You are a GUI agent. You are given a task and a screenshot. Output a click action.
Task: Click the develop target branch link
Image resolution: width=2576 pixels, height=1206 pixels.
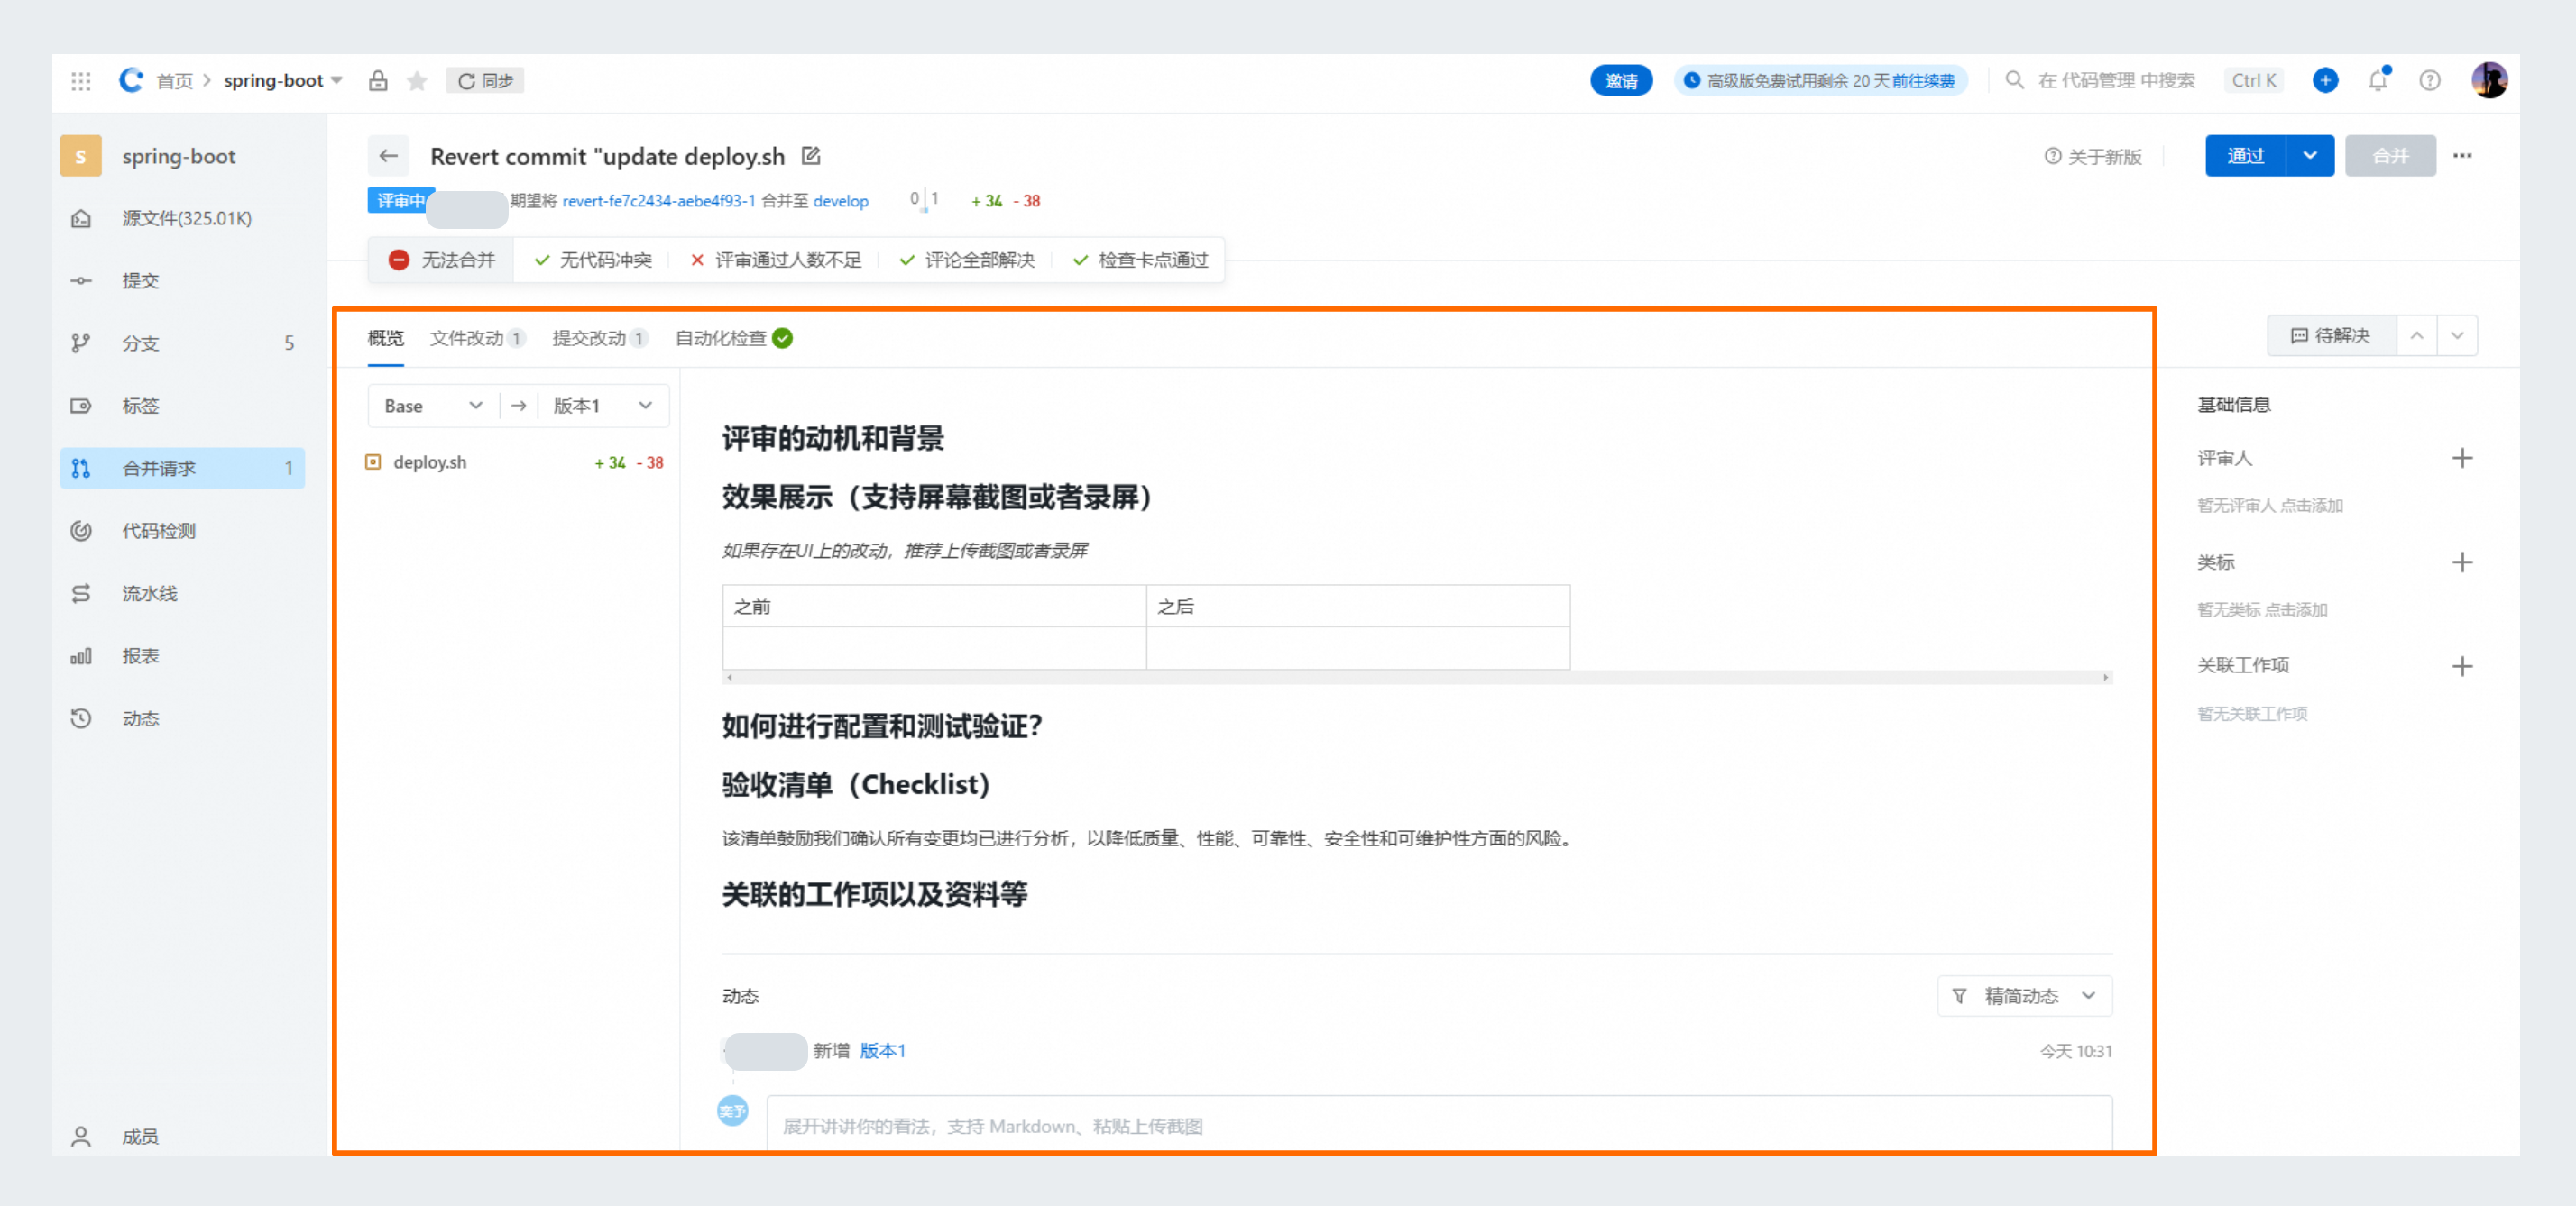coord(841,201)
